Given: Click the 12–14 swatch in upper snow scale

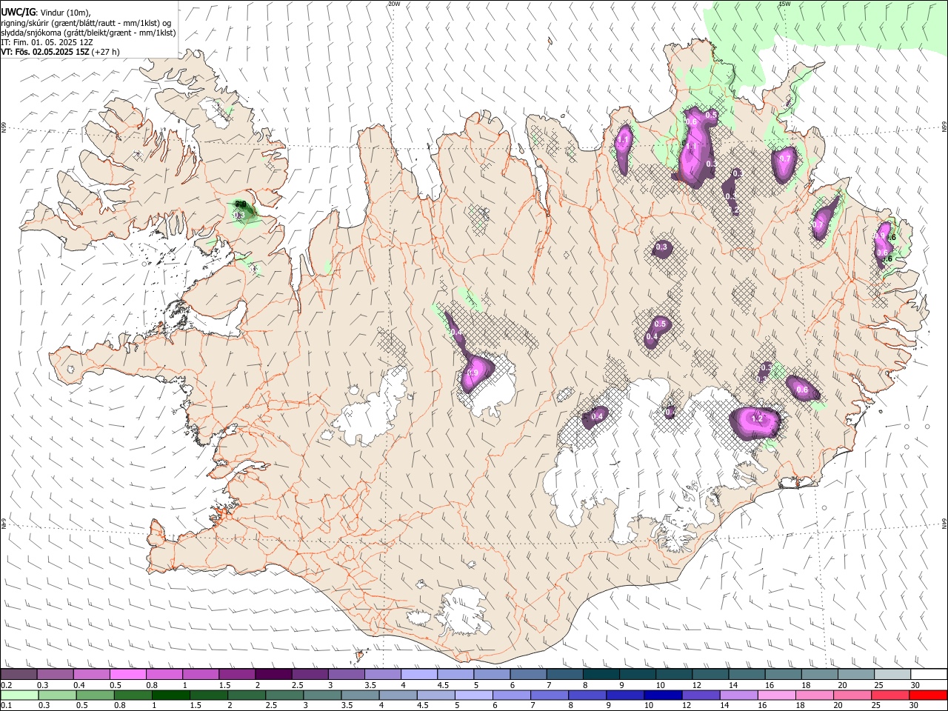Looking at the screenshot, I should click(x=710, y=674).
